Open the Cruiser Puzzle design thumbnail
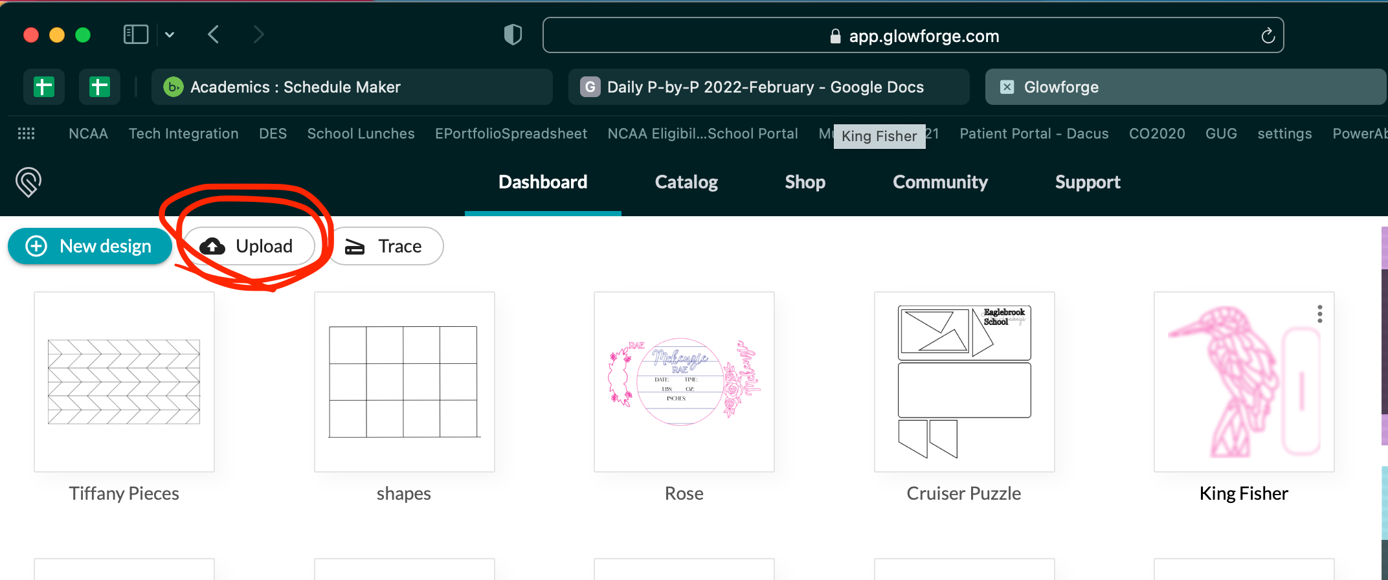Viewport: 1388px width, 580px height. [964, 382]
